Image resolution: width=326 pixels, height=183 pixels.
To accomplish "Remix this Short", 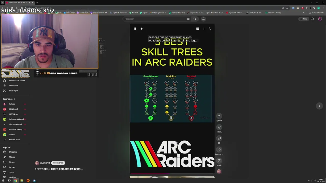I will pos(219,161).
